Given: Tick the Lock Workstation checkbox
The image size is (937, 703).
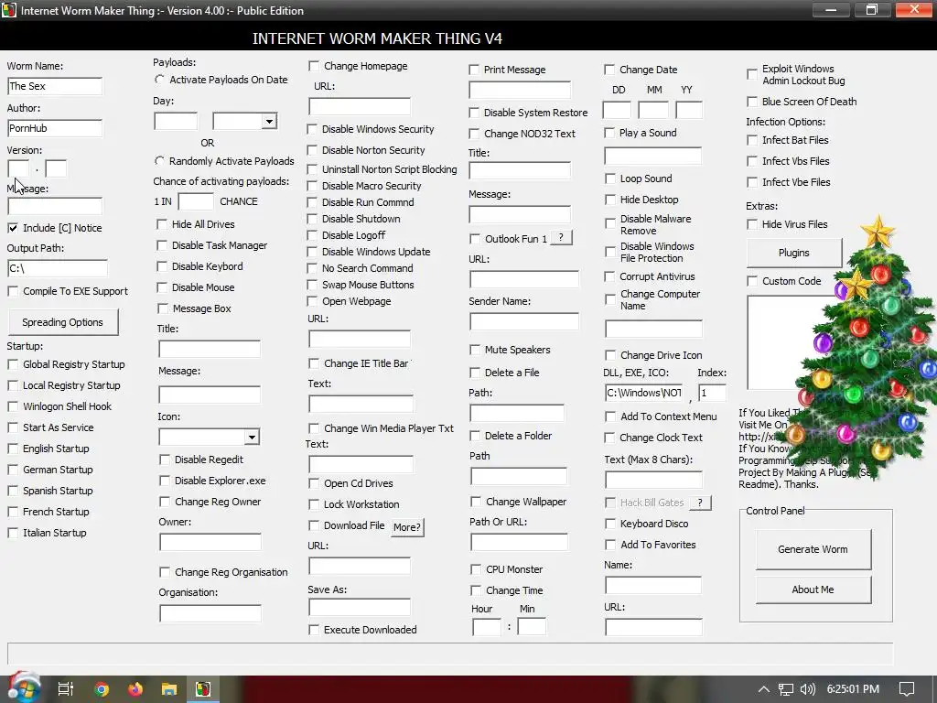Looking at the screenshot, I should (x=314, y=504).
